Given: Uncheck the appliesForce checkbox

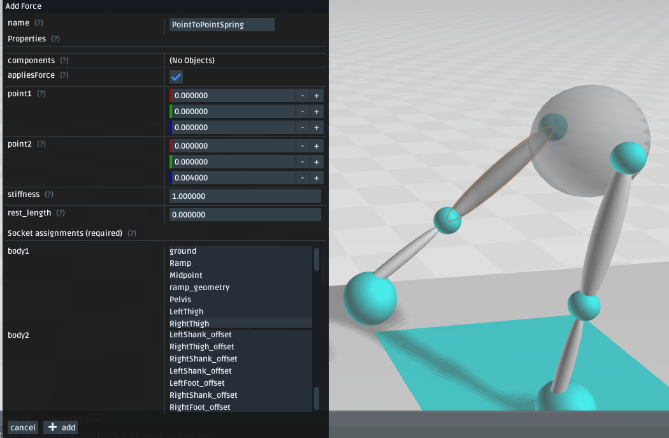Looking at the screenshot, I should point(176,77).
